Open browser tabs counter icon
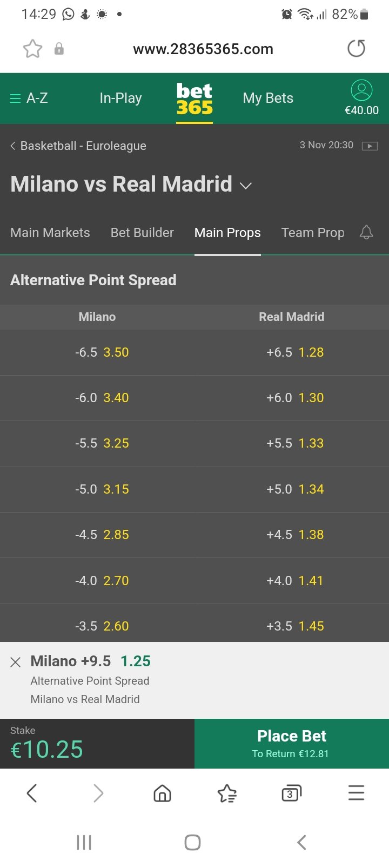This screenshot has width=389, height=866. 291,793
